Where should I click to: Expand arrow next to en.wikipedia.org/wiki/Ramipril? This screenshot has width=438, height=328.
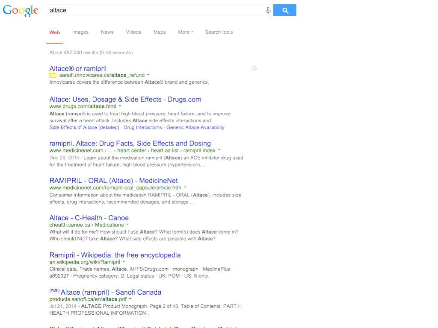(x=124, y=262)
